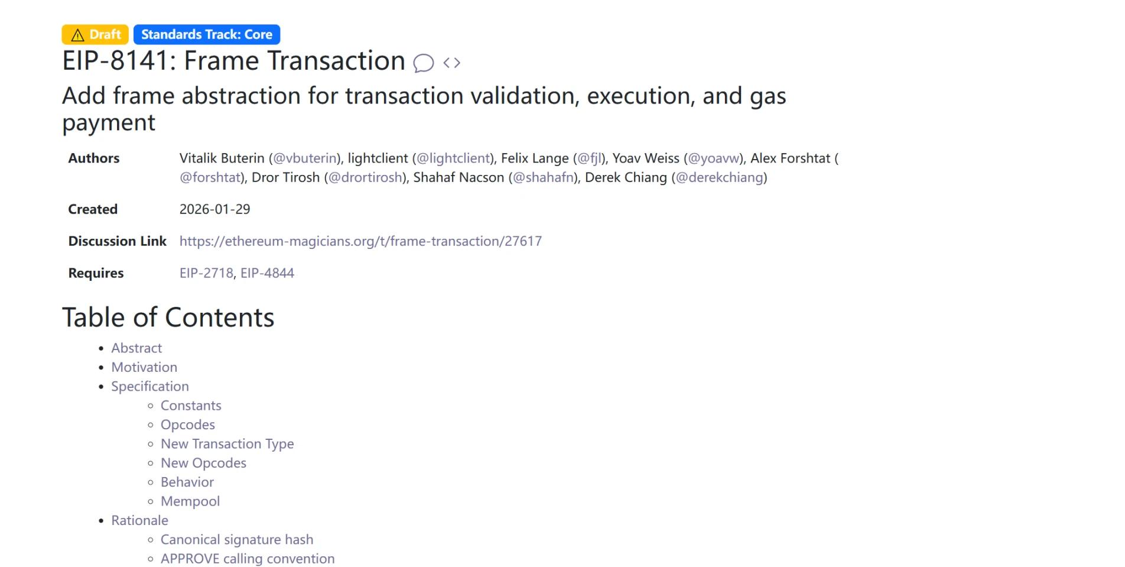Click the @derekchiang author link

719,177
